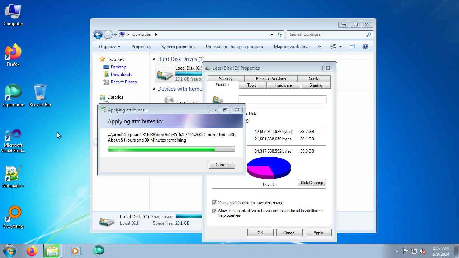Select Libraries in navigation pane

pyautogui.click(x=115, y=97)
